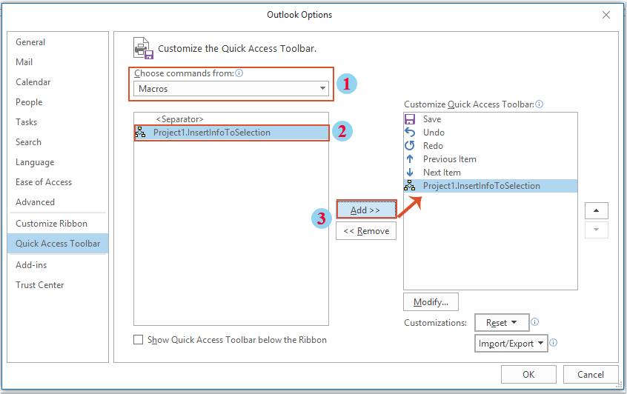The width and height of the screenshot is (627, 394).
Task: Click the Save icon in toolbar list
Action: [x=410, y=119]
